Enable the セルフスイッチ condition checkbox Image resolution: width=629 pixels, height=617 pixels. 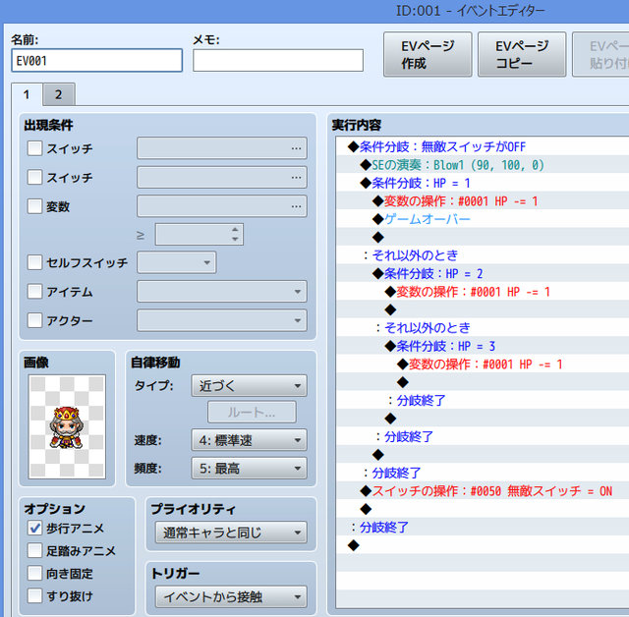click(x=34, y=262)
